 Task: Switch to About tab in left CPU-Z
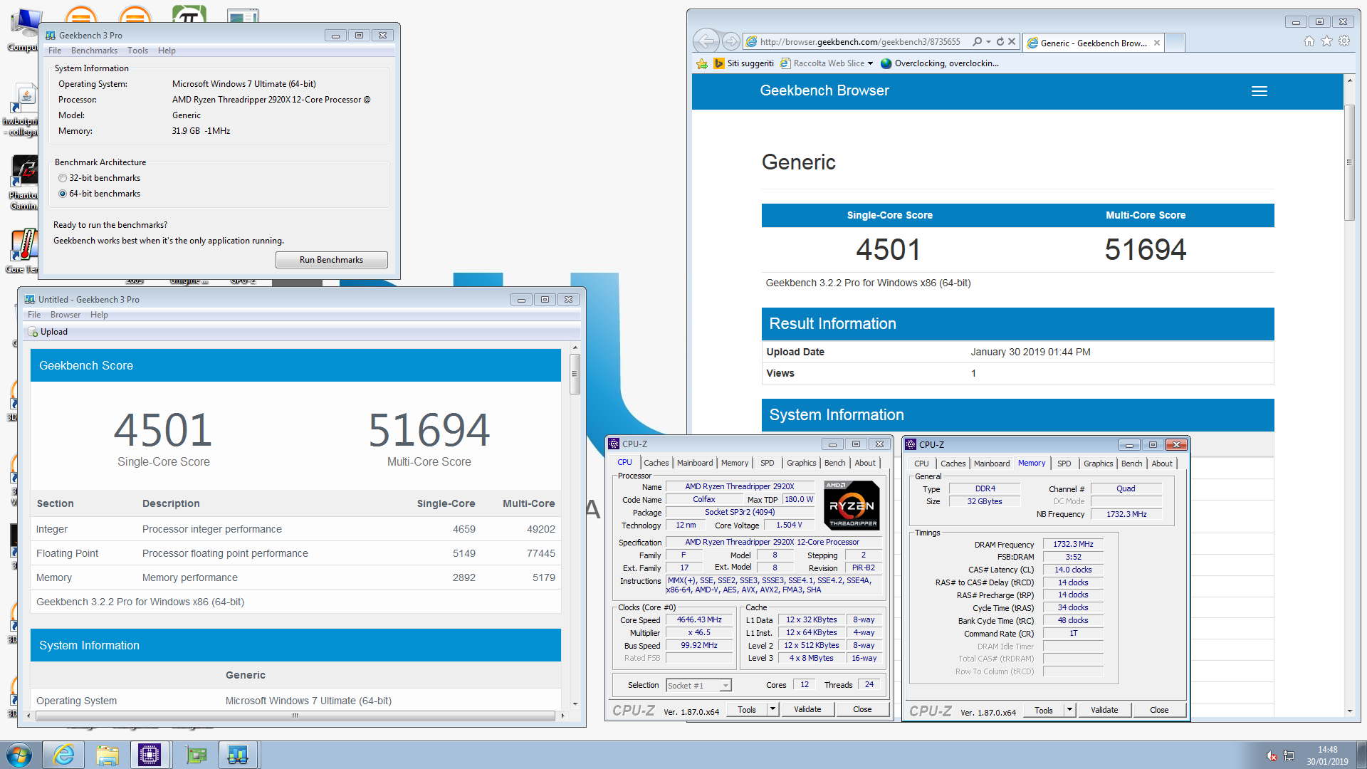click(x=865, y=463)
